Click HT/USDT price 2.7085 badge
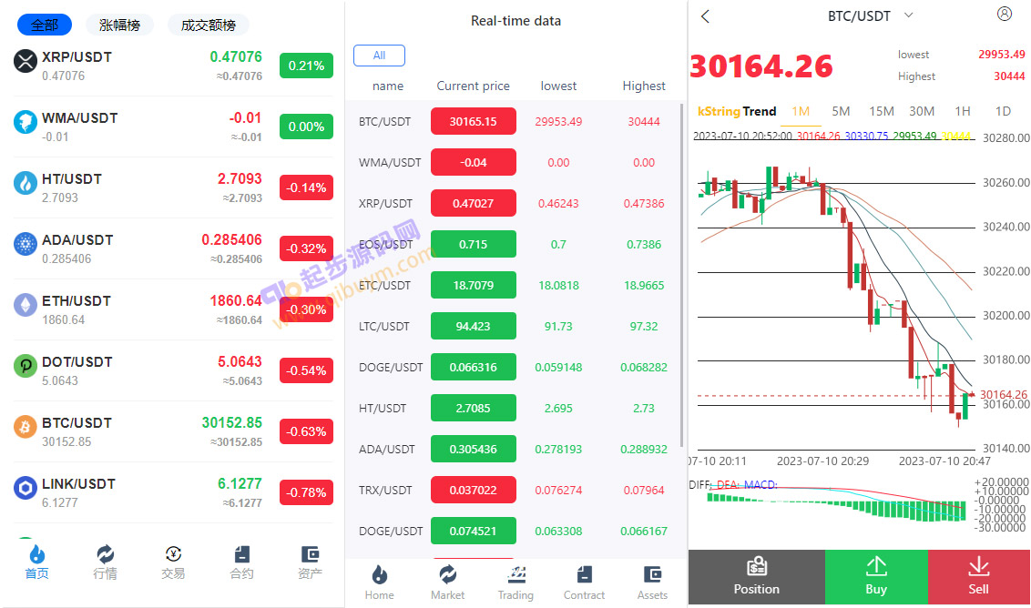The width and height of the screenshot is (1031, 608). (474, 408)
